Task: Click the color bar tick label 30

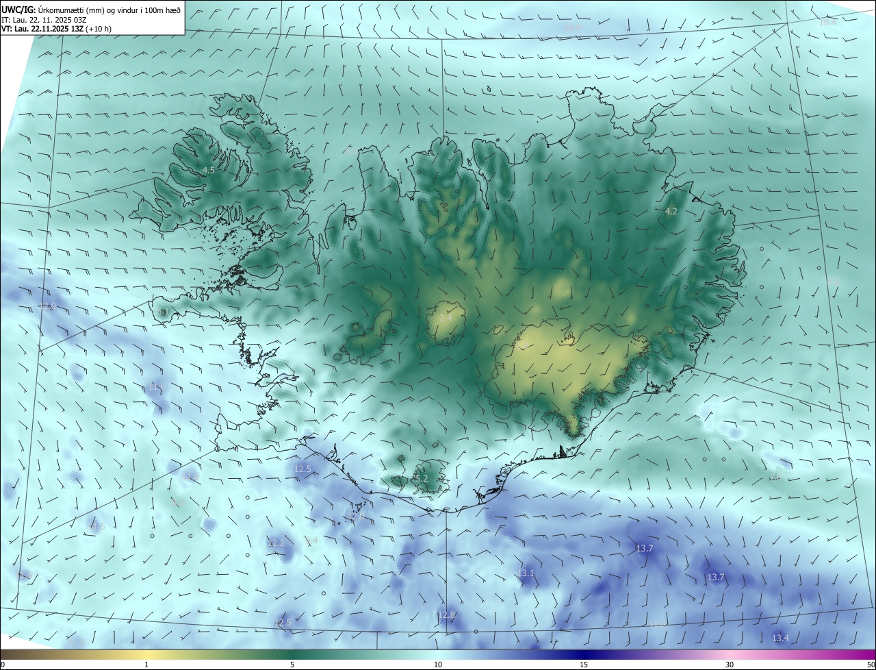Action: point(730,665)
